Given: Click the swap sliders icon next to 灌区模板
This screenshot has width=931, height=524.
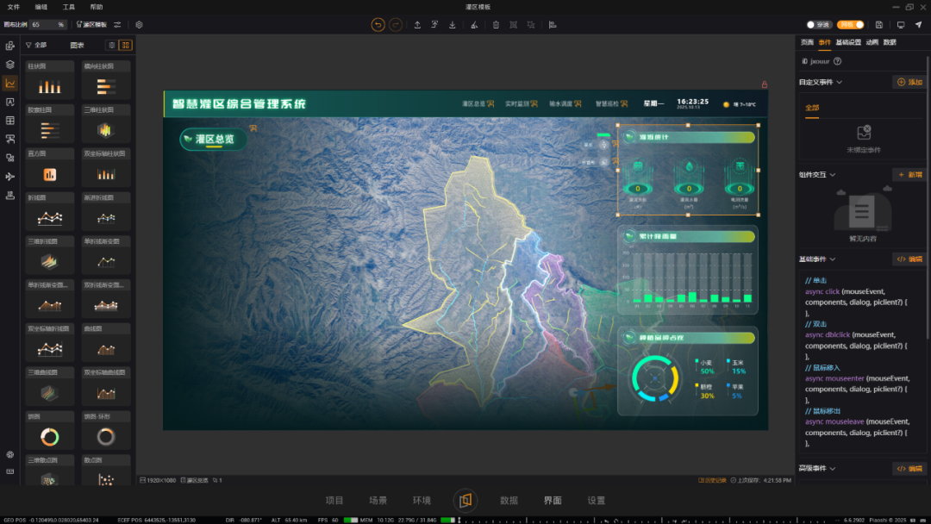Looking at the screenshot, I should (117, 25).
